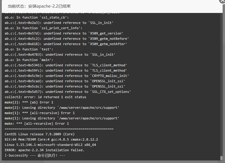Click the 'In function main' line

29,60
